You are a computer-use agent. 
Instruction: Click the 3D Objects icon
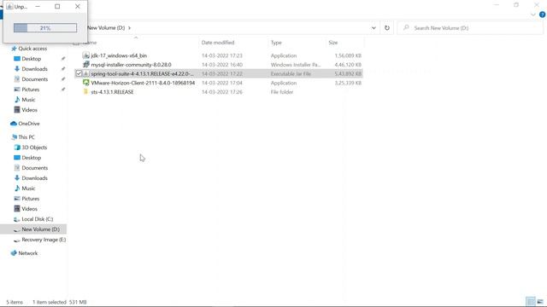(17, 148)
